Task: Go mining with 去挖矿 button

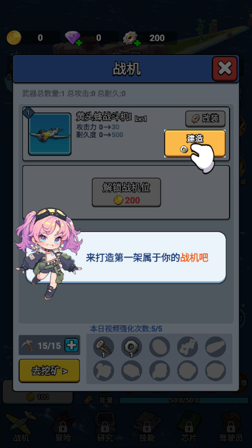Action: [x=49, y=371]
